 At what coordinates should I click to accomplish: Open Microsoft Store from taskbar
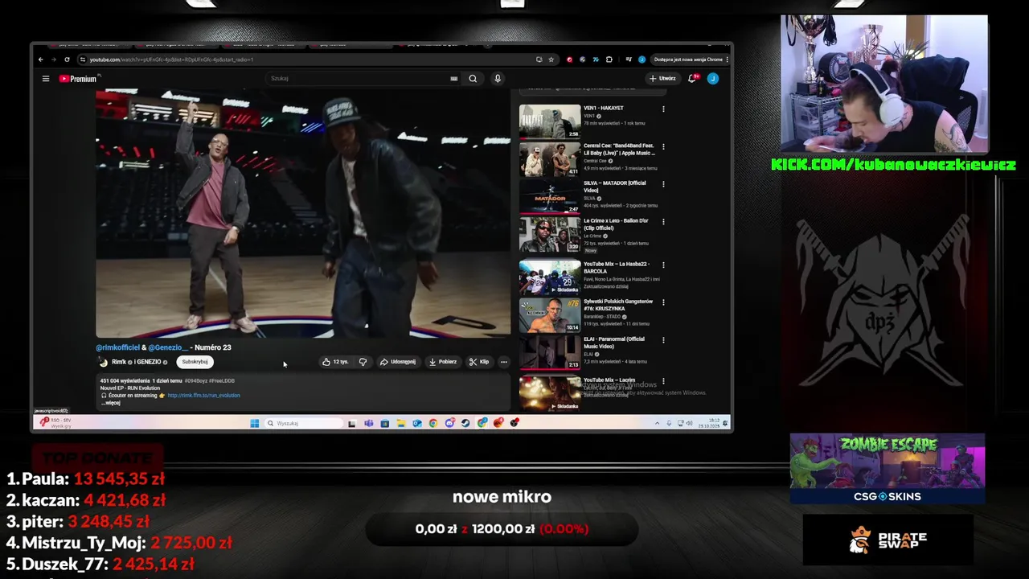(384, 423)
